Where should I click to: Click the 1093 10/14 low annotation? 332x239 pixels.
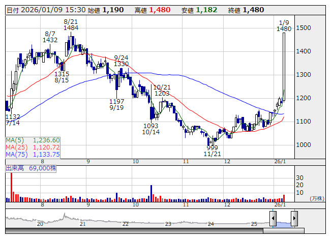click(151, 129)
